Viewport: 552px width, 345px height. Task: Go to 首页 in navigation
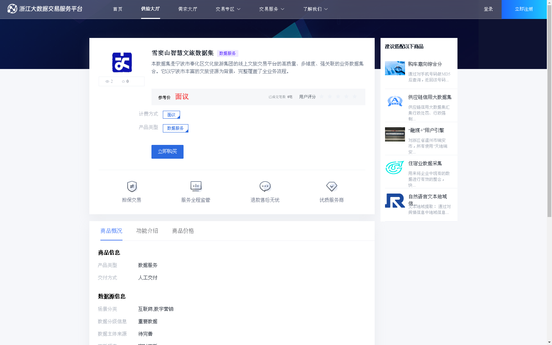[x=118, y=9]
